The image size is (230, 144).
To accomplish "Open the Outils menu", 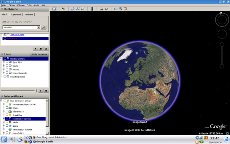I will tap(29, 5).
